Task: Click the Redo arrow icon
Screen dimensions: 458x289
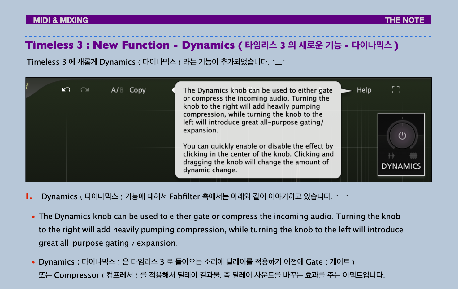Action: coord(84,90)
